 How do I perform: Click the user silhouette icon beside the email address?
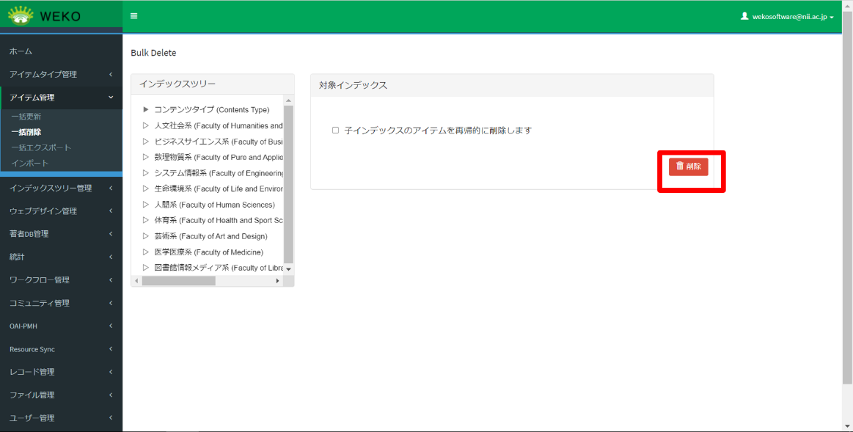pos(764,15)
